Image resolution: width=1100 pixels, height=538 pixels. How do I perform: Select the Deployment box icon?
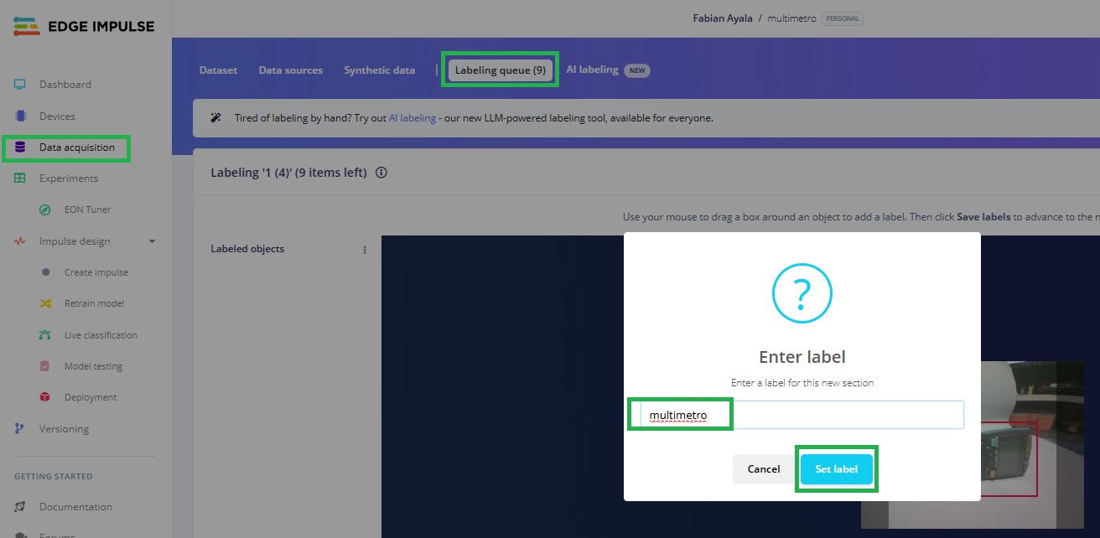pyautogui.click(x=45, y=397)
